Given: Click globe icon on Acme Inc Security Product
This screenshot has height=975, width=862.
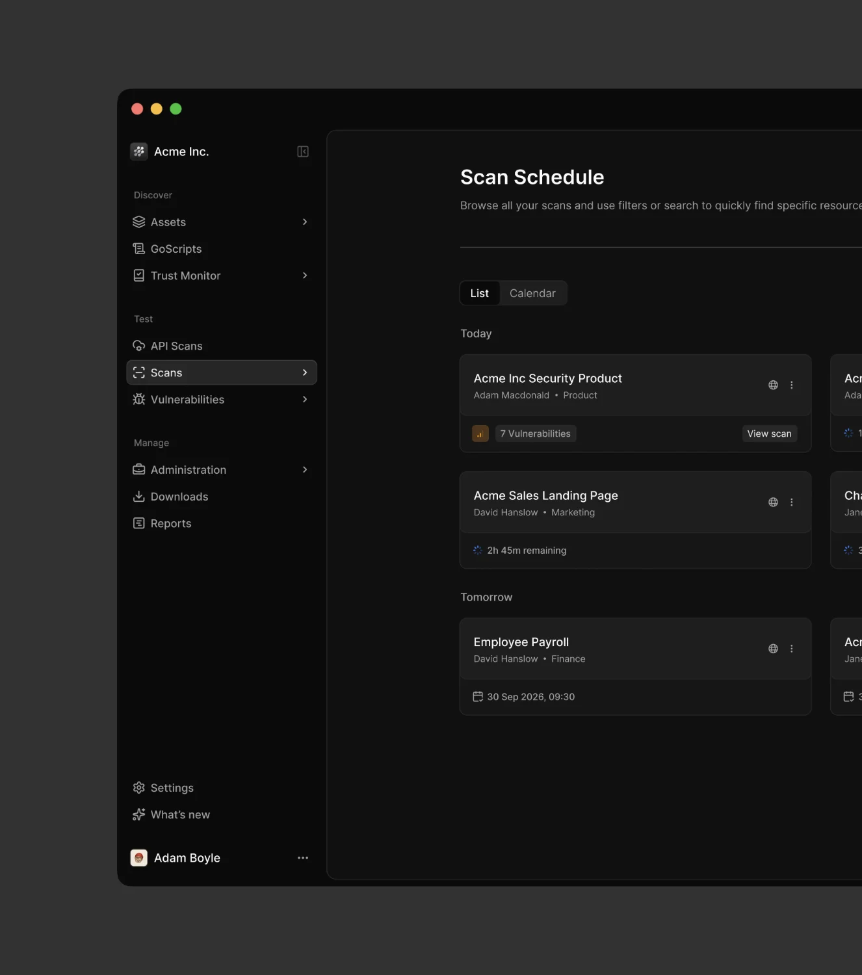Looking at the screenshot, I should (774, 385).
